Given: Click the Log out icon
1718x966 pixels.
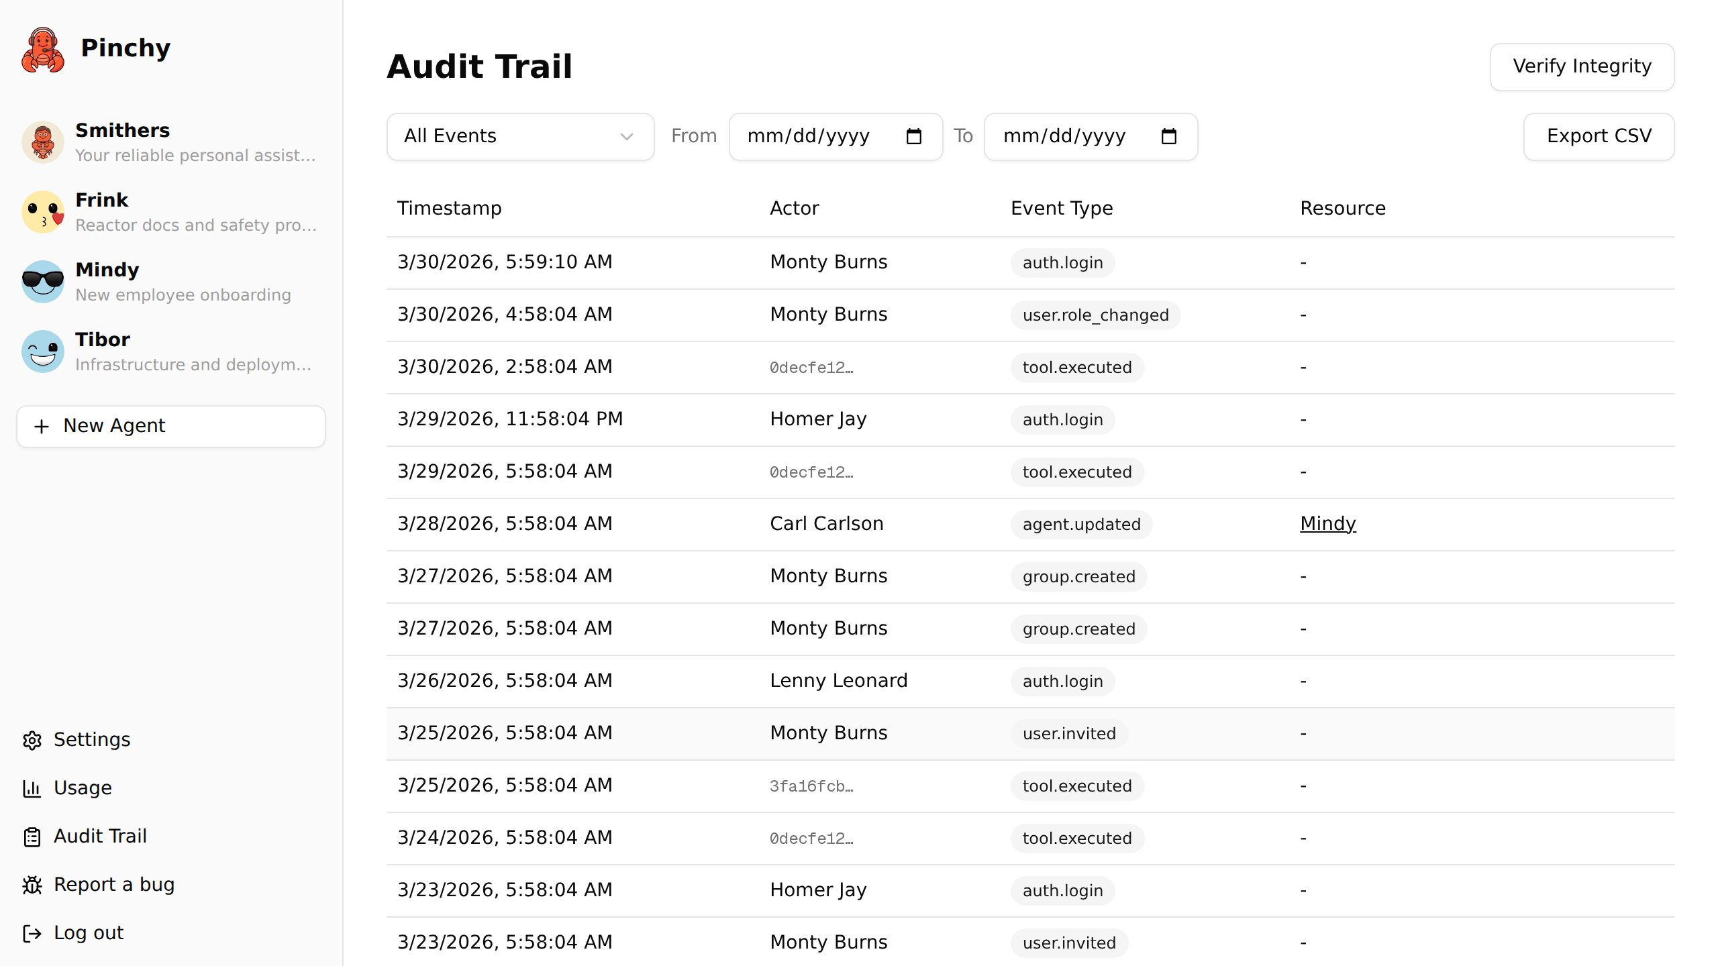Looking at the screenshot, I should (x=32, y=933).
